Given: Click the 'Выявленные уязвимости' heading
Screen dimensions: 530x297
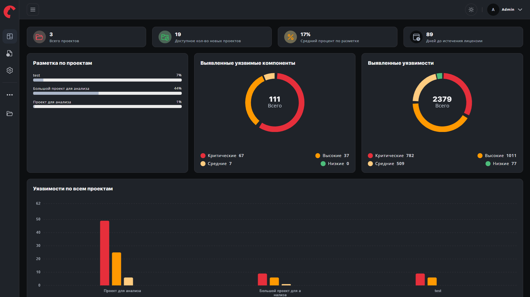Looking at the screenshot, I should click(x=401, y=63).
